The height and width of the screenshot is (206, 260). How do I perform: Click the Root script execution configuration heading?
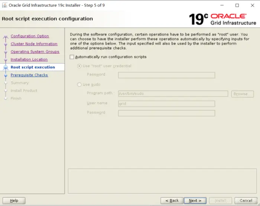point(47,19)
